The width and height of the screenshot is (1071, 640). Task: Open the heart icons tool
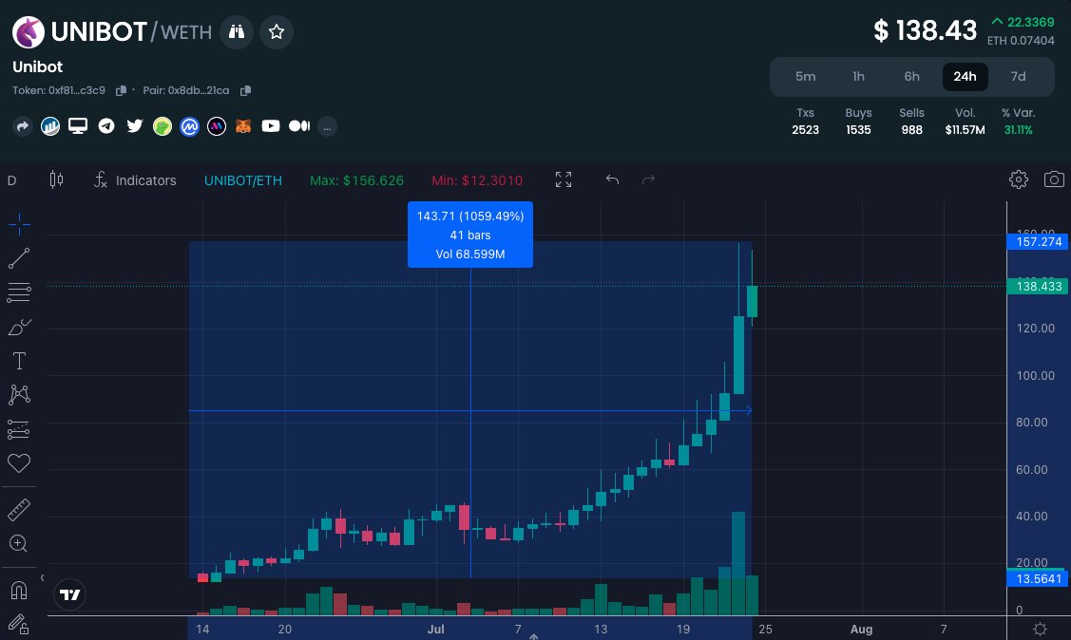pyautogui.click(x=19, y=463)
